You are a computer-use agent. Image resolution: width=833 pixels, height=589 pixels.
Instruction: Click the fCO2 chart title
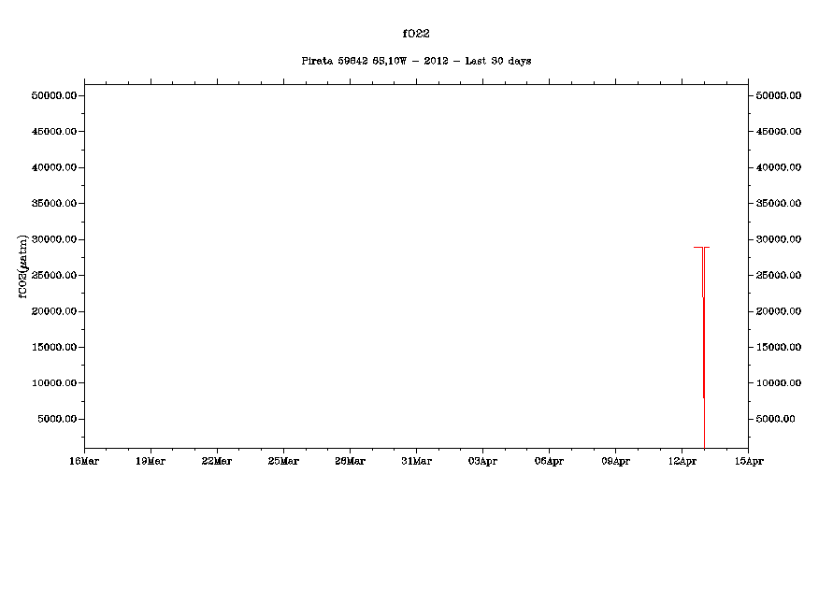416,34
